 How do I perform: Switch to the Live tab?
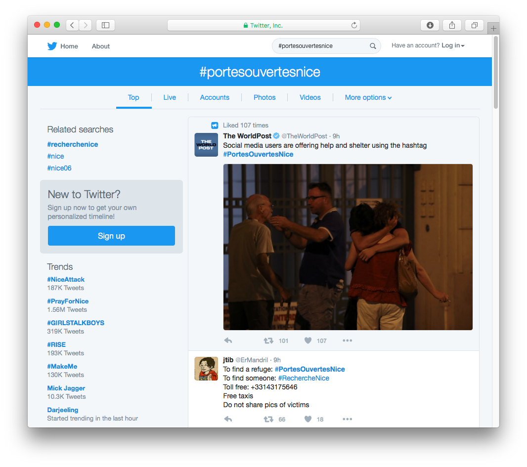[170, 97]
